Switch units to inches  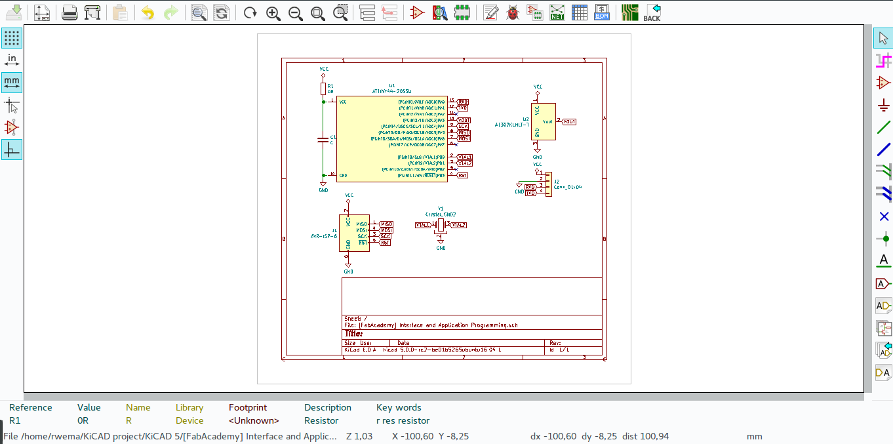11,59
